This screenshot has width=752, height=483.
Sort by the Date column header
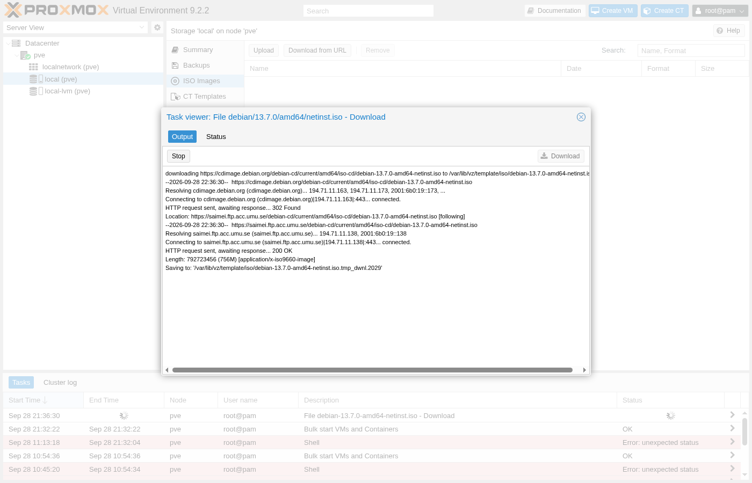tap(601, 69)
